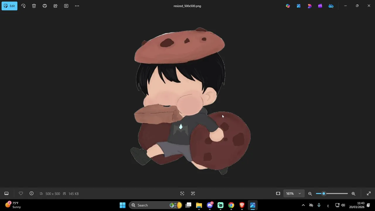The height and width of the screenshot is (211, 375).
Task: Open the clock showing 11:43
Action: pyautogui.click(x=357, y=205)
